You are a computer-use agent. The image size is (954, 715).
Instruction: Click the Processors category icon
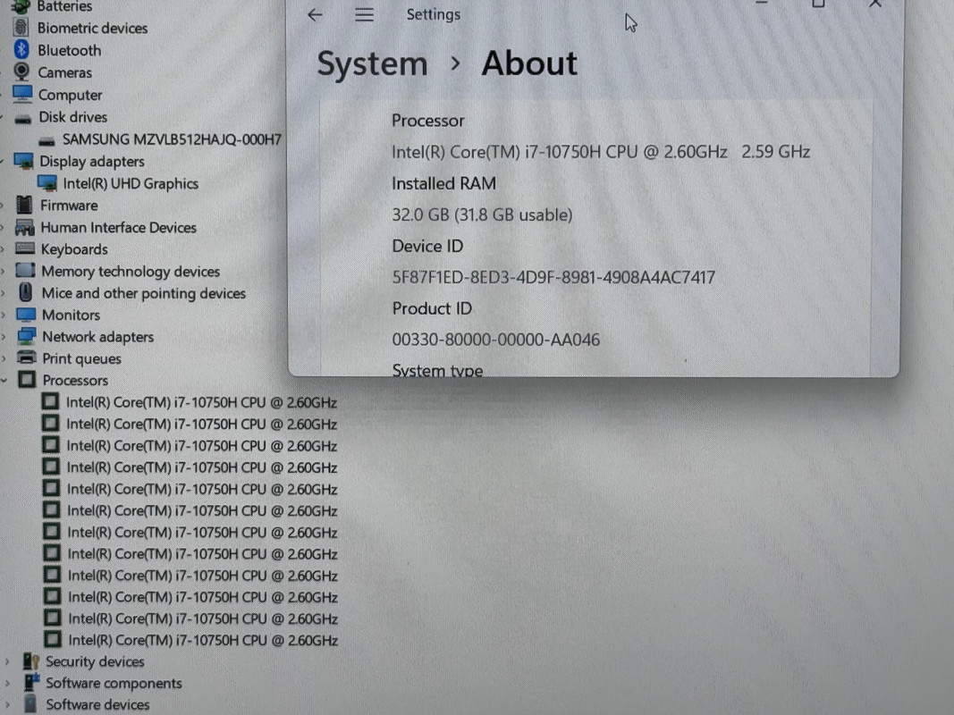click(27, 379)
